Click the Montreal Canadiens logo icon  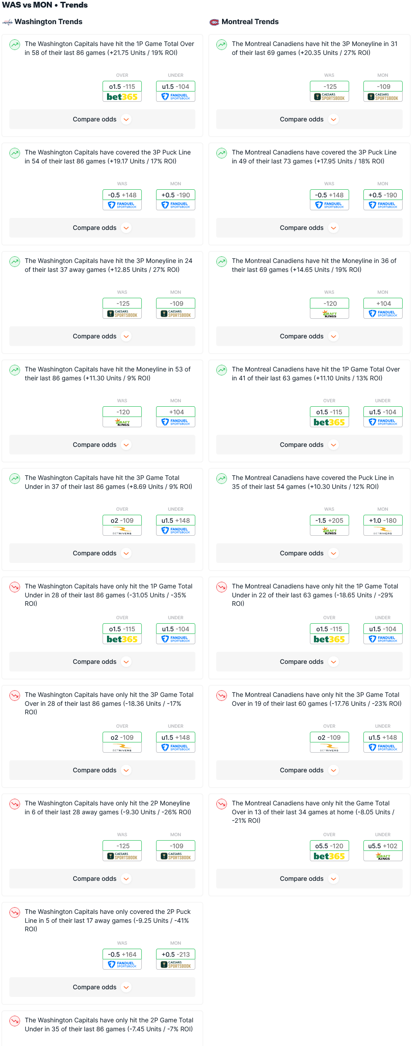click(x=214, y=22)
